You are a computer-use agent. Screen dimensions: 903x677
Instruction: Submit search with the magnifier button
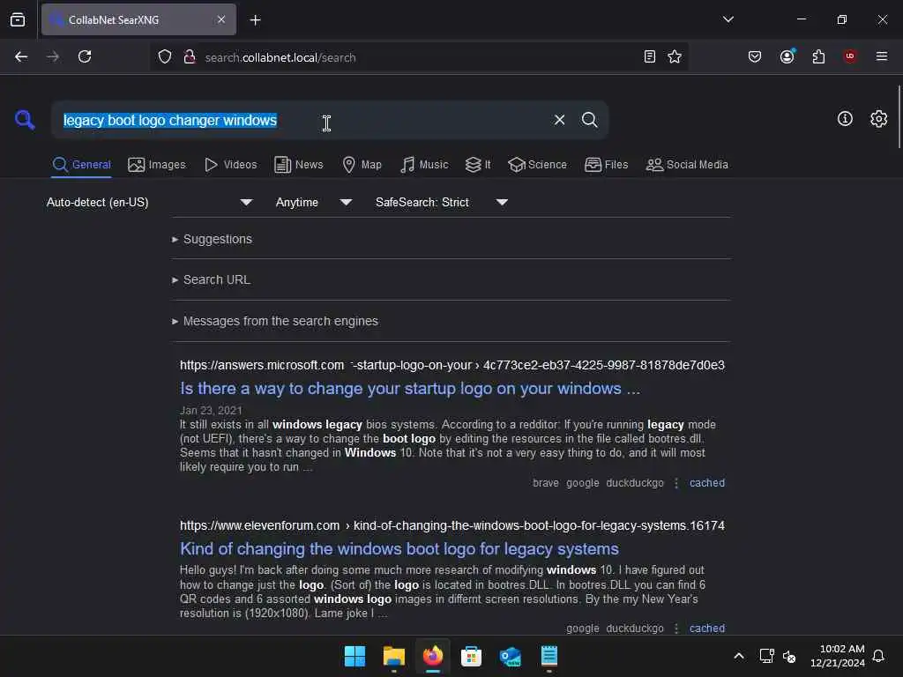click(589, 120)
